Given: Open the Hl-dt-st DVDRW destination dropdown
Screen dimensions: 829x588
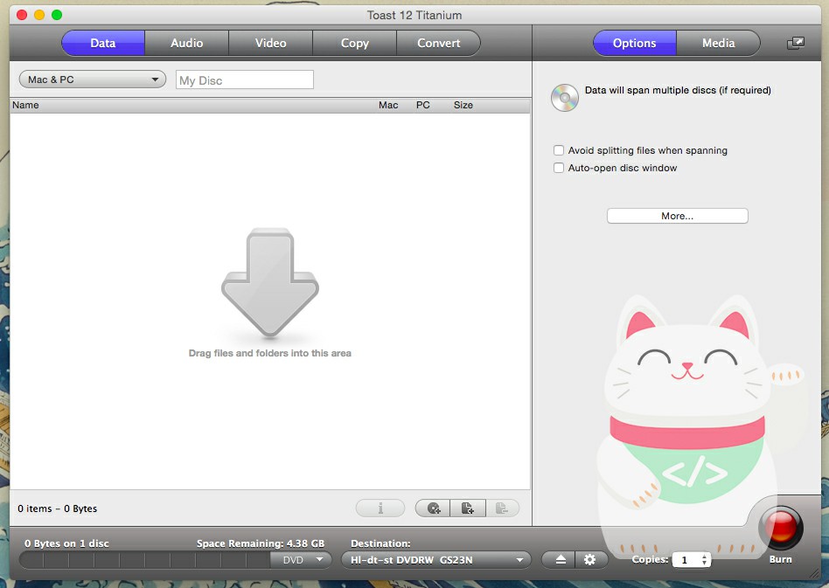Looking at the screenshot, I should 436,559.
